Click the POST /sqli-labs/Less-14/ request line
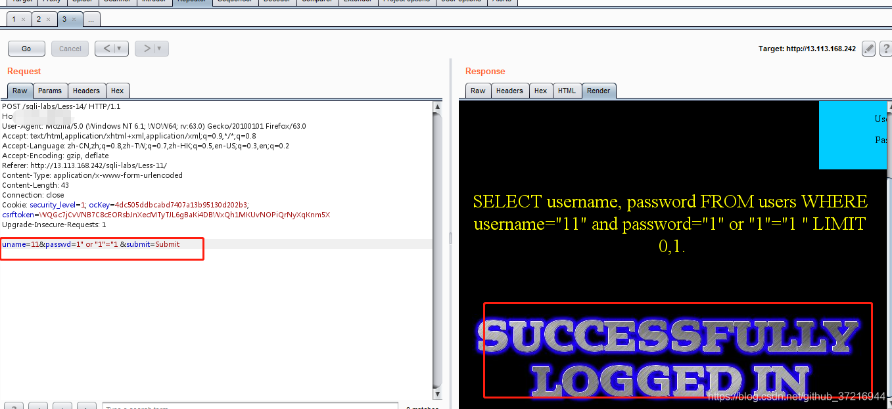This screenshot has width=892, height=409. [61, 106]
